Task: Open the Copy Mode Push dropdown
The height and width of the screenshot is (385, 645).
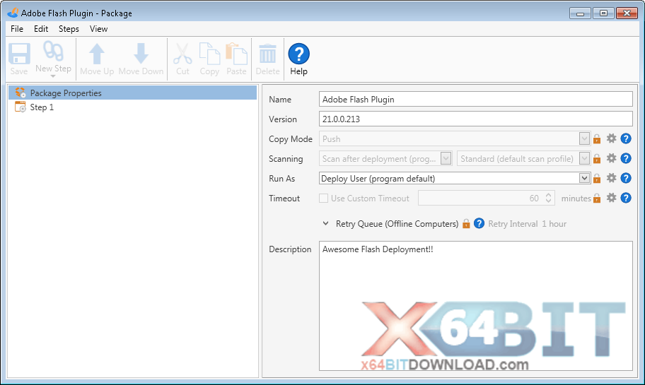Action: click(x=584, y=139)
